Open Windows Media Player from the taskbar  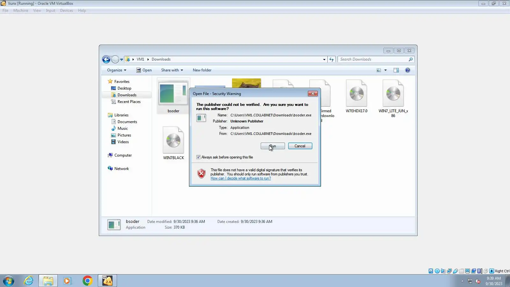(x=67, y=281)
